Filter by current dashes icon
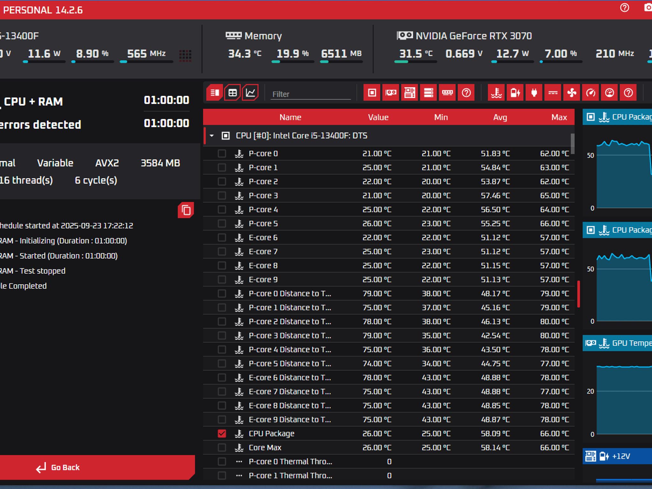The height and width of the screenshot is (489, 652). [x=553, y=93]
